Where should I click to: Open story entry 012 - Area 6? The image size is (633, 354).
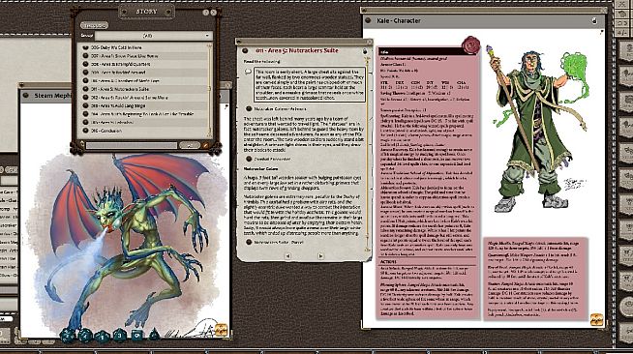tap(129, 98)
